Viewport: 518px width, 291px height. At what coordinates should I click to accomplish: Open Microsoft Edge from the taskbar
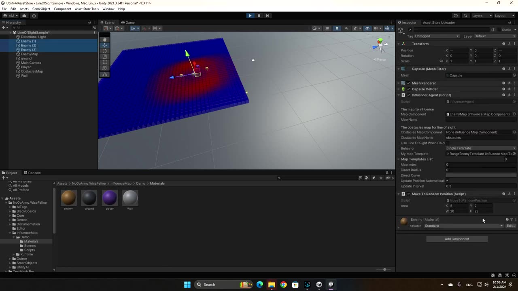[259, 285]
